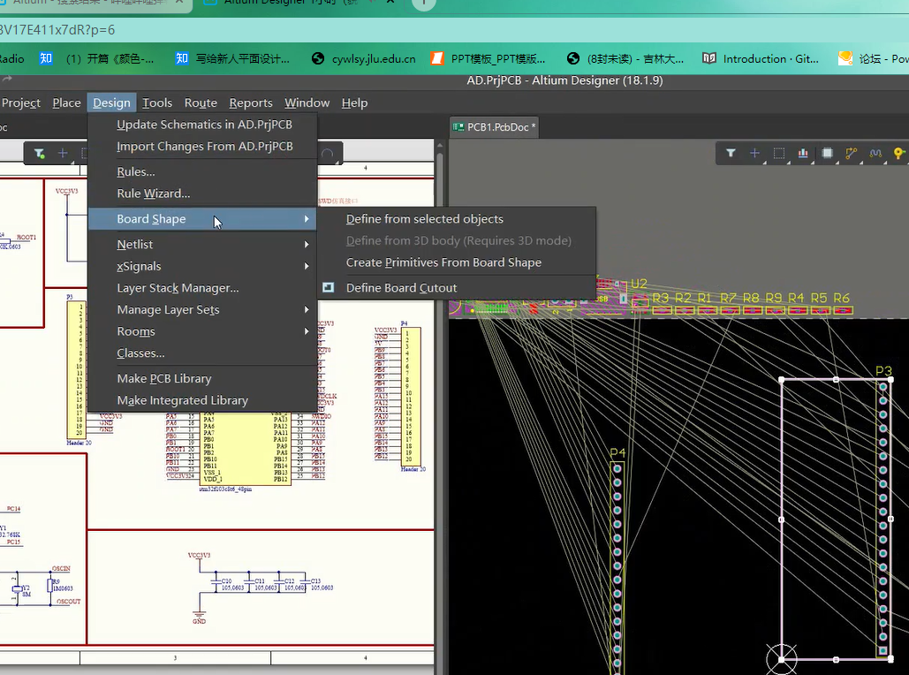This screenshot has height=675, width=909.
Task: Select the dashed area selection tool
Action: coord(778,153)
